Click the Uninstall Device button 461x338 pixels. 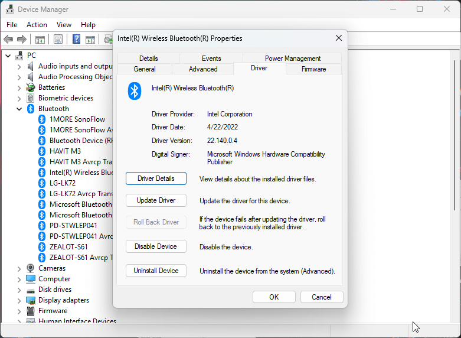click(156, 271)
